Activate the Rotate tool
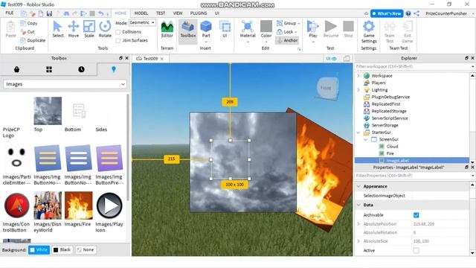Viewport: 476px width, 268px height. (105, 29)
